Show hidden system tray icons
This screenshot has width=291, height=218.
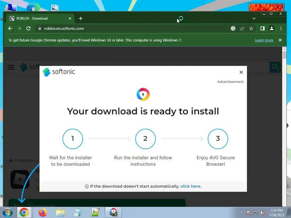pyautogui.click(x=242, y=213)
